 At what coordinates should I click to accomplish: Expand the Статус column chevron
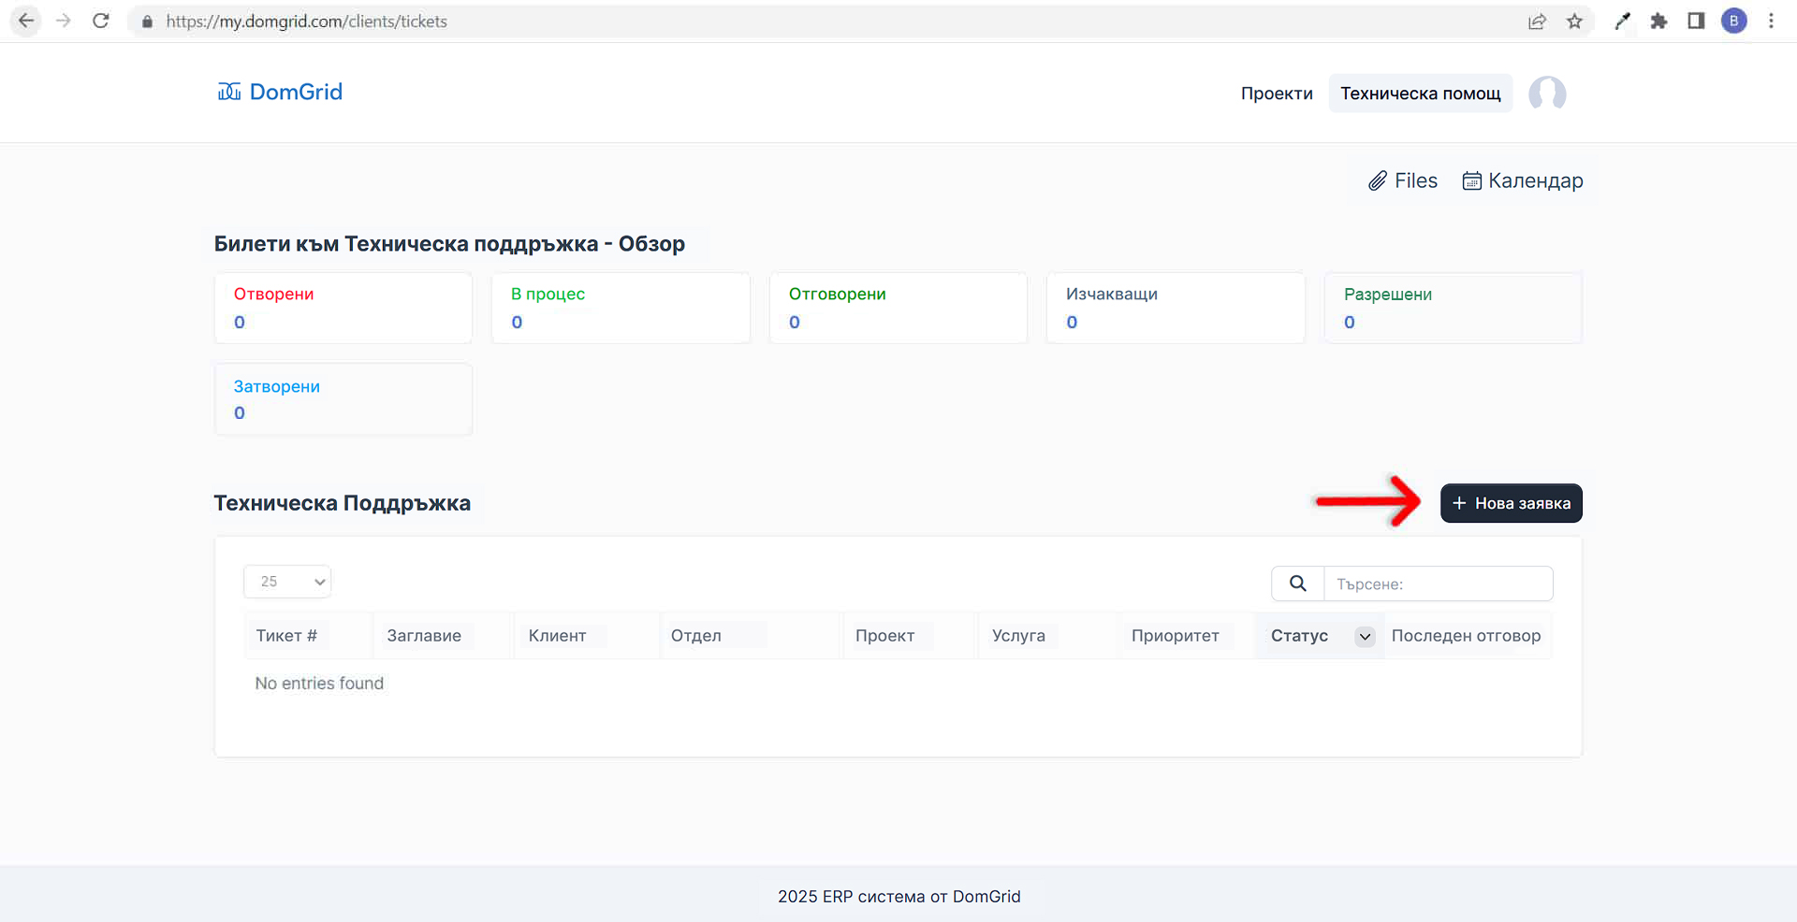click(x=1365, y=637)
